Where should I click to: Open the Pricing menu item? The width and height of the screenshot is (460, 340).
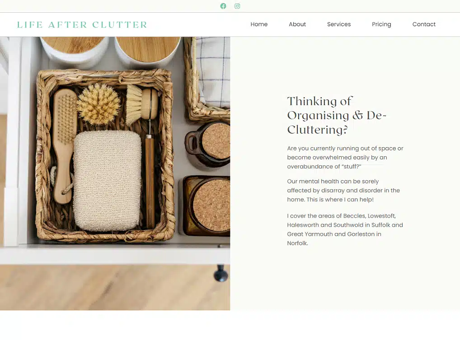[x=381, y=24]
